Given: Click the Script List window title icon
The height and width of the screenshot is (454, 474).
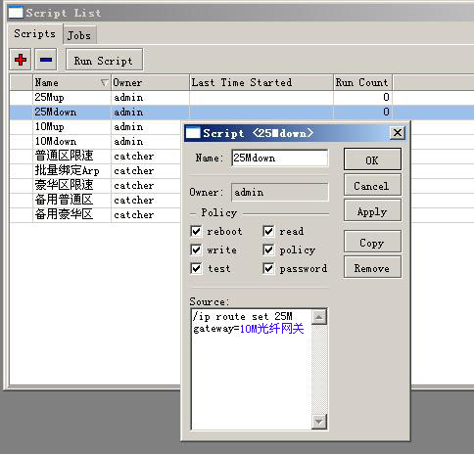Looking at the screenshot, I should (x=16, y=13).
